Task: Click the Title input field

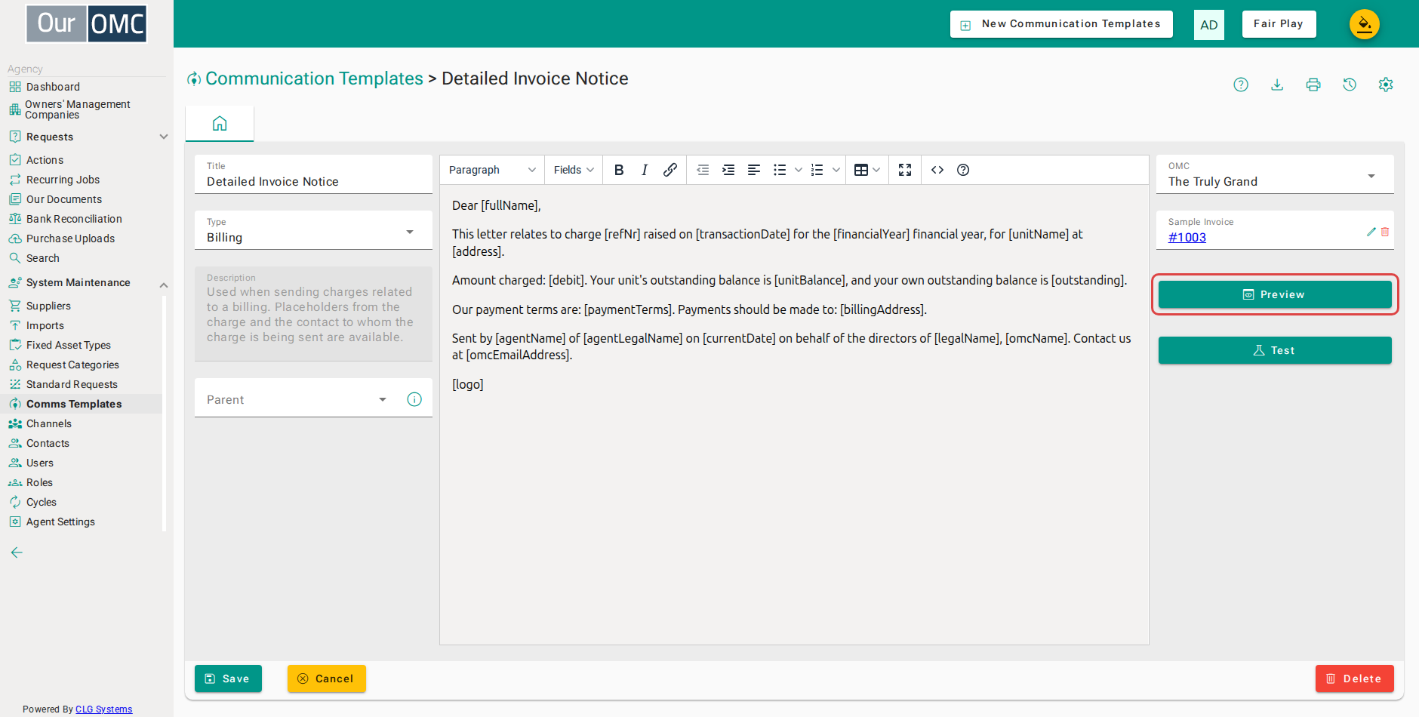Action: [x=313, y=174]
